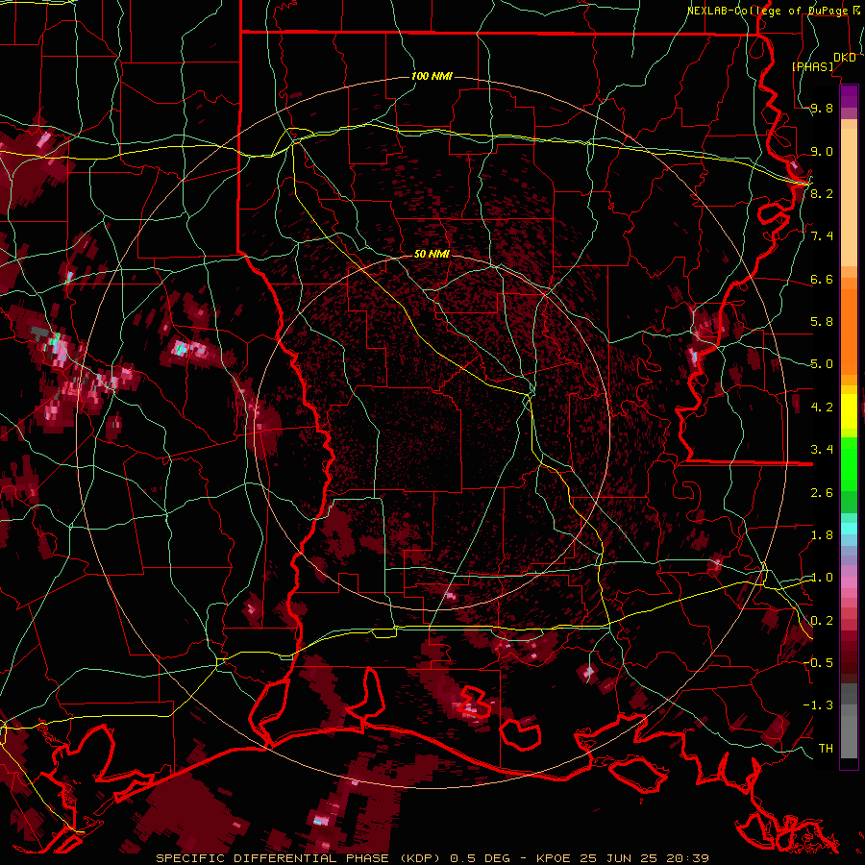The image size is (865, 865).
Task: Click the 6.6 legend value
Action: 822,279
